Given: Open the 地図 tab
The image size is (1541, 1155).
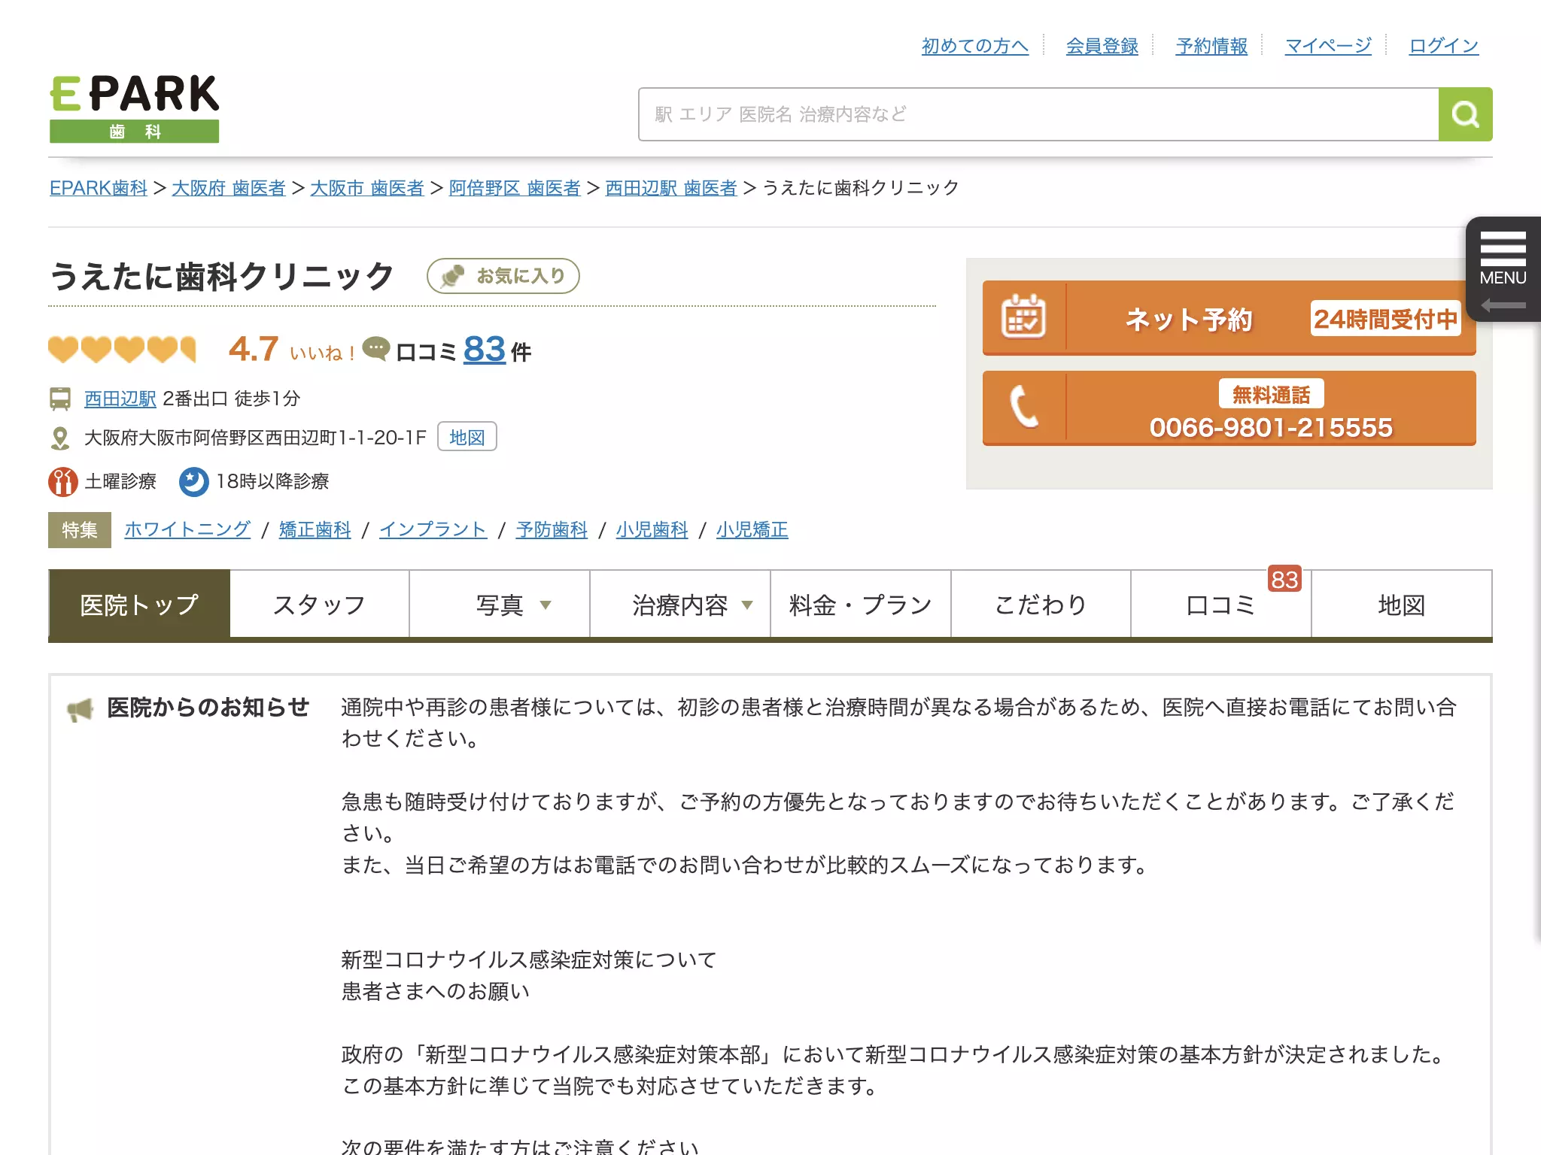Looking at the screenshot, I should [x=1402, y=604].
